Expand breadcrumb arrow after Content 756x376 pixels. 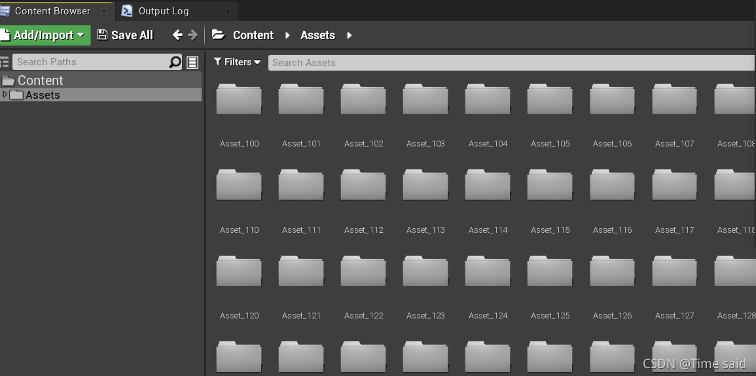tap(287, 35)
